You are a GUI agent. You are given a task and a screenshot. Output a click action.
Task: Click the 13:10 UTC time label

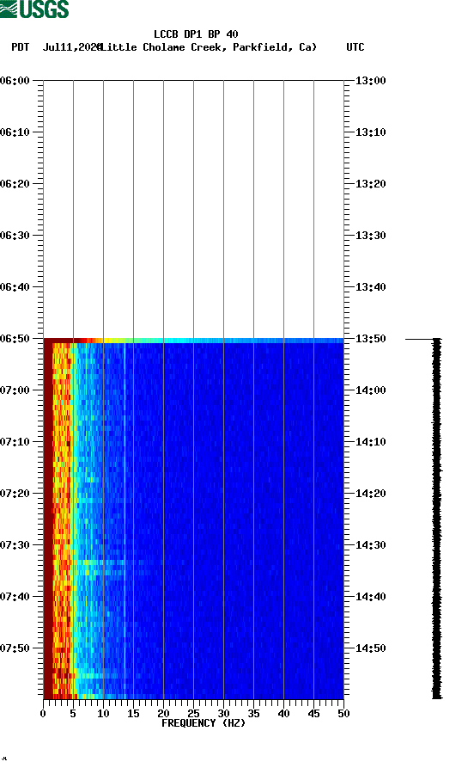point(370,132)
